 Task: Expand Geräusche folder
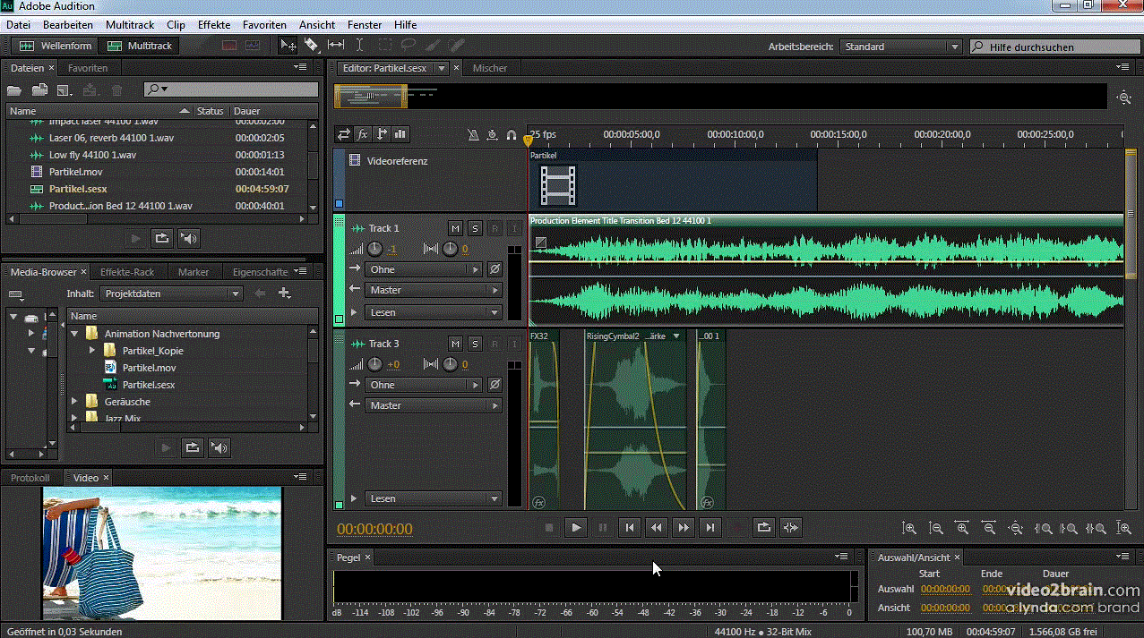[75, 402]
